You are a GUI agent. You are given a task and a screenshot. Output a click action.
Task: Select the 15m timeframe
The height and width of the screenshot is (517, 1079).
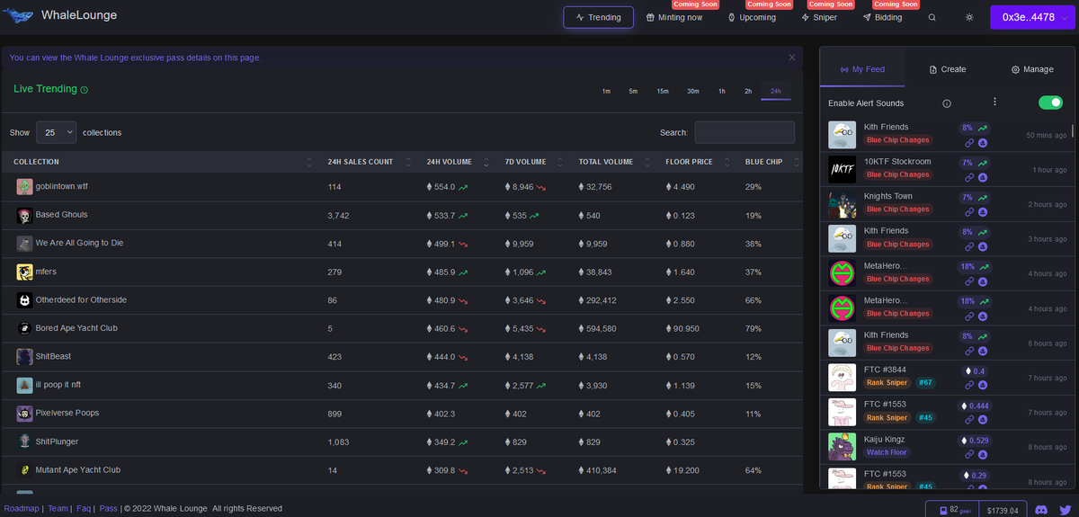click(x=662, y=91)
